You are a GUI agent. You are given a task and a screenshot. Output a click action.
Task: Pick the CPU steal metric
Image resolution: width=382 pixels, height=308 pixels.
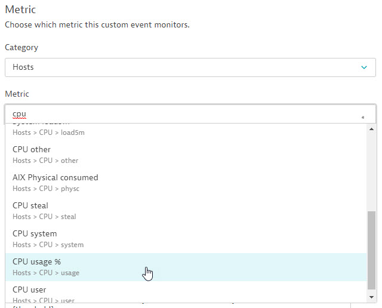coord(30,206)
